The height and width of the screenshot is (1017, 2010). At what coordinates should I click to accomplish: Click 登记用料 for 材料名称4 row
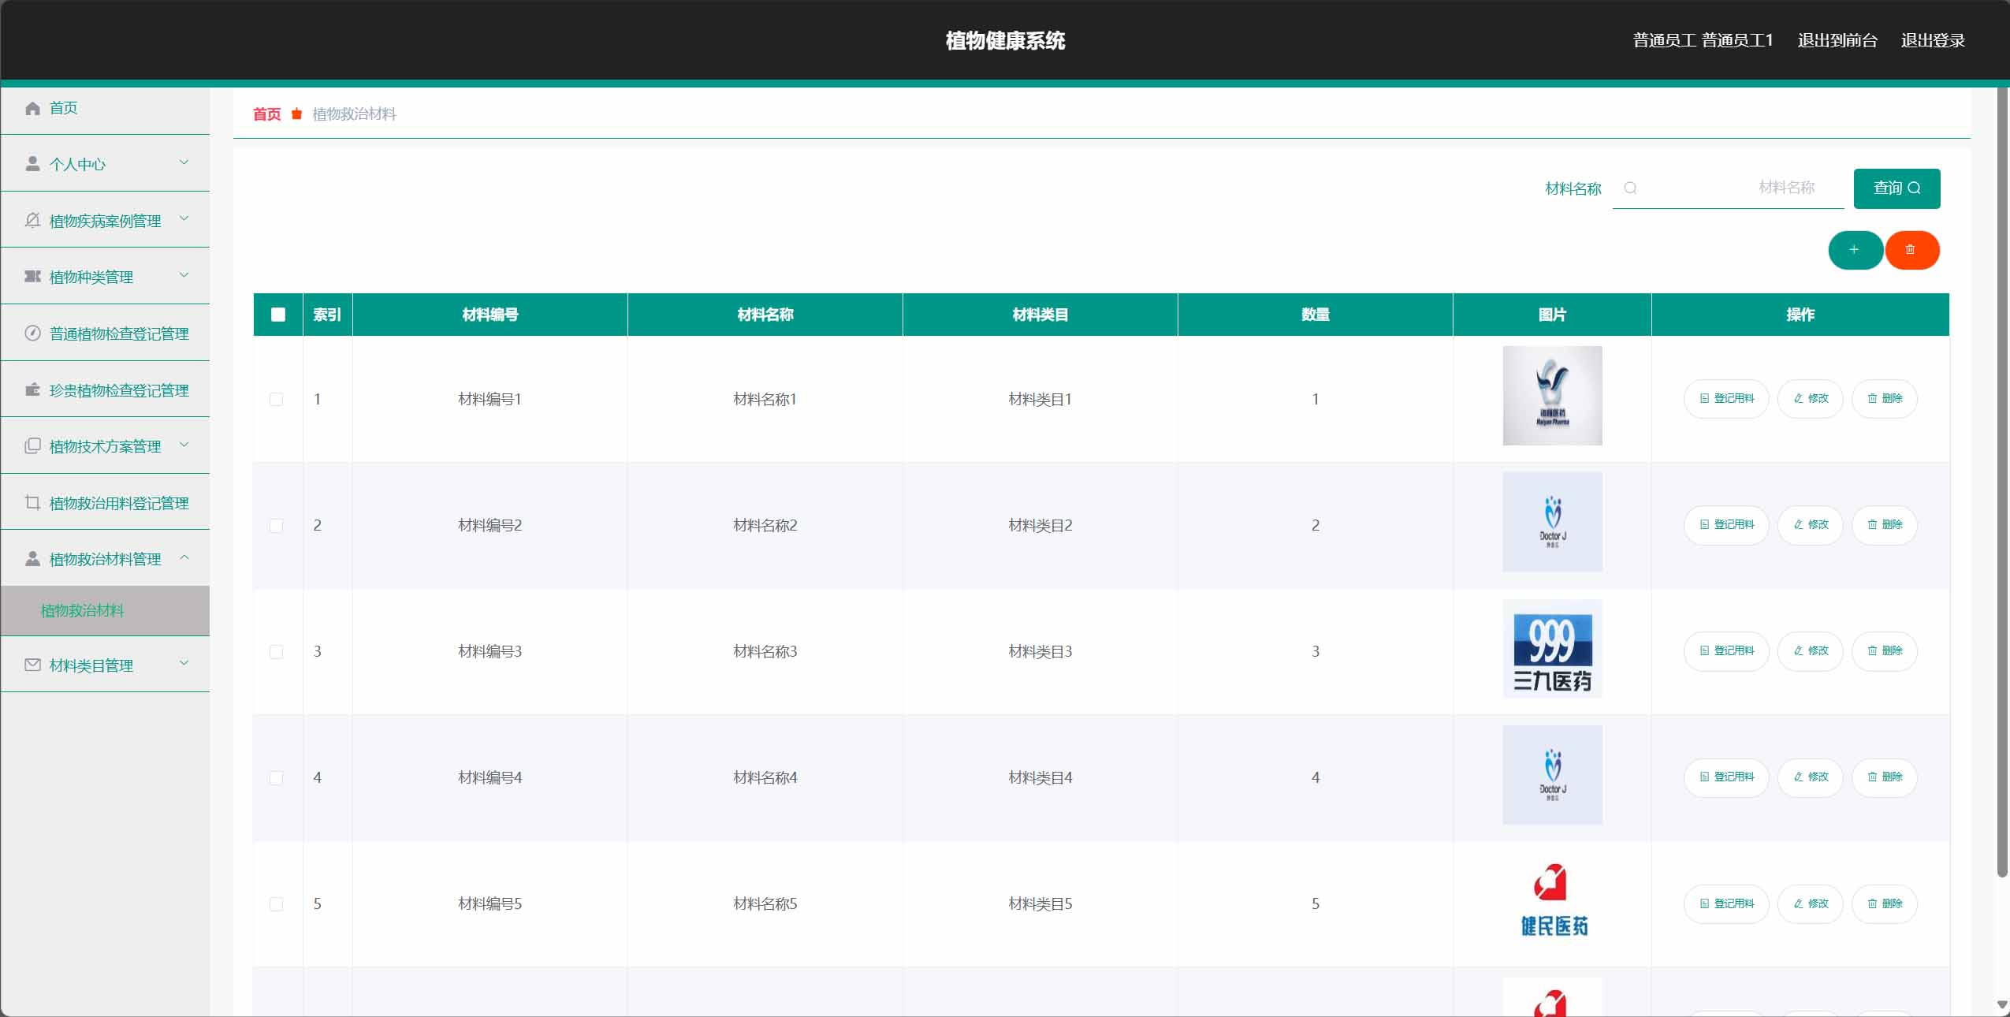[x=1725, y=777]
